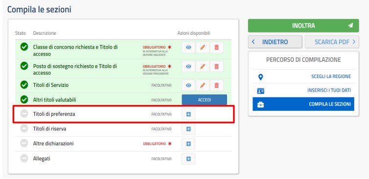Add Titoli di preferenza with plus icon
369x179 pixels.
[x=188, y=114]
